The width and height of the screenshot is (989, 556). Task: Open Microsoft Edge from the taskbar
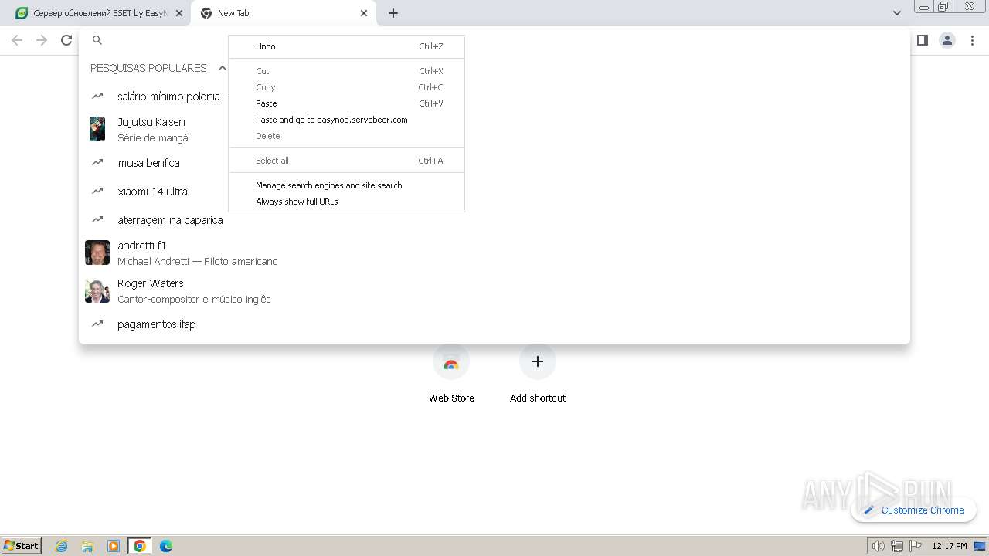pyautogui.click(x=166, y=546)
